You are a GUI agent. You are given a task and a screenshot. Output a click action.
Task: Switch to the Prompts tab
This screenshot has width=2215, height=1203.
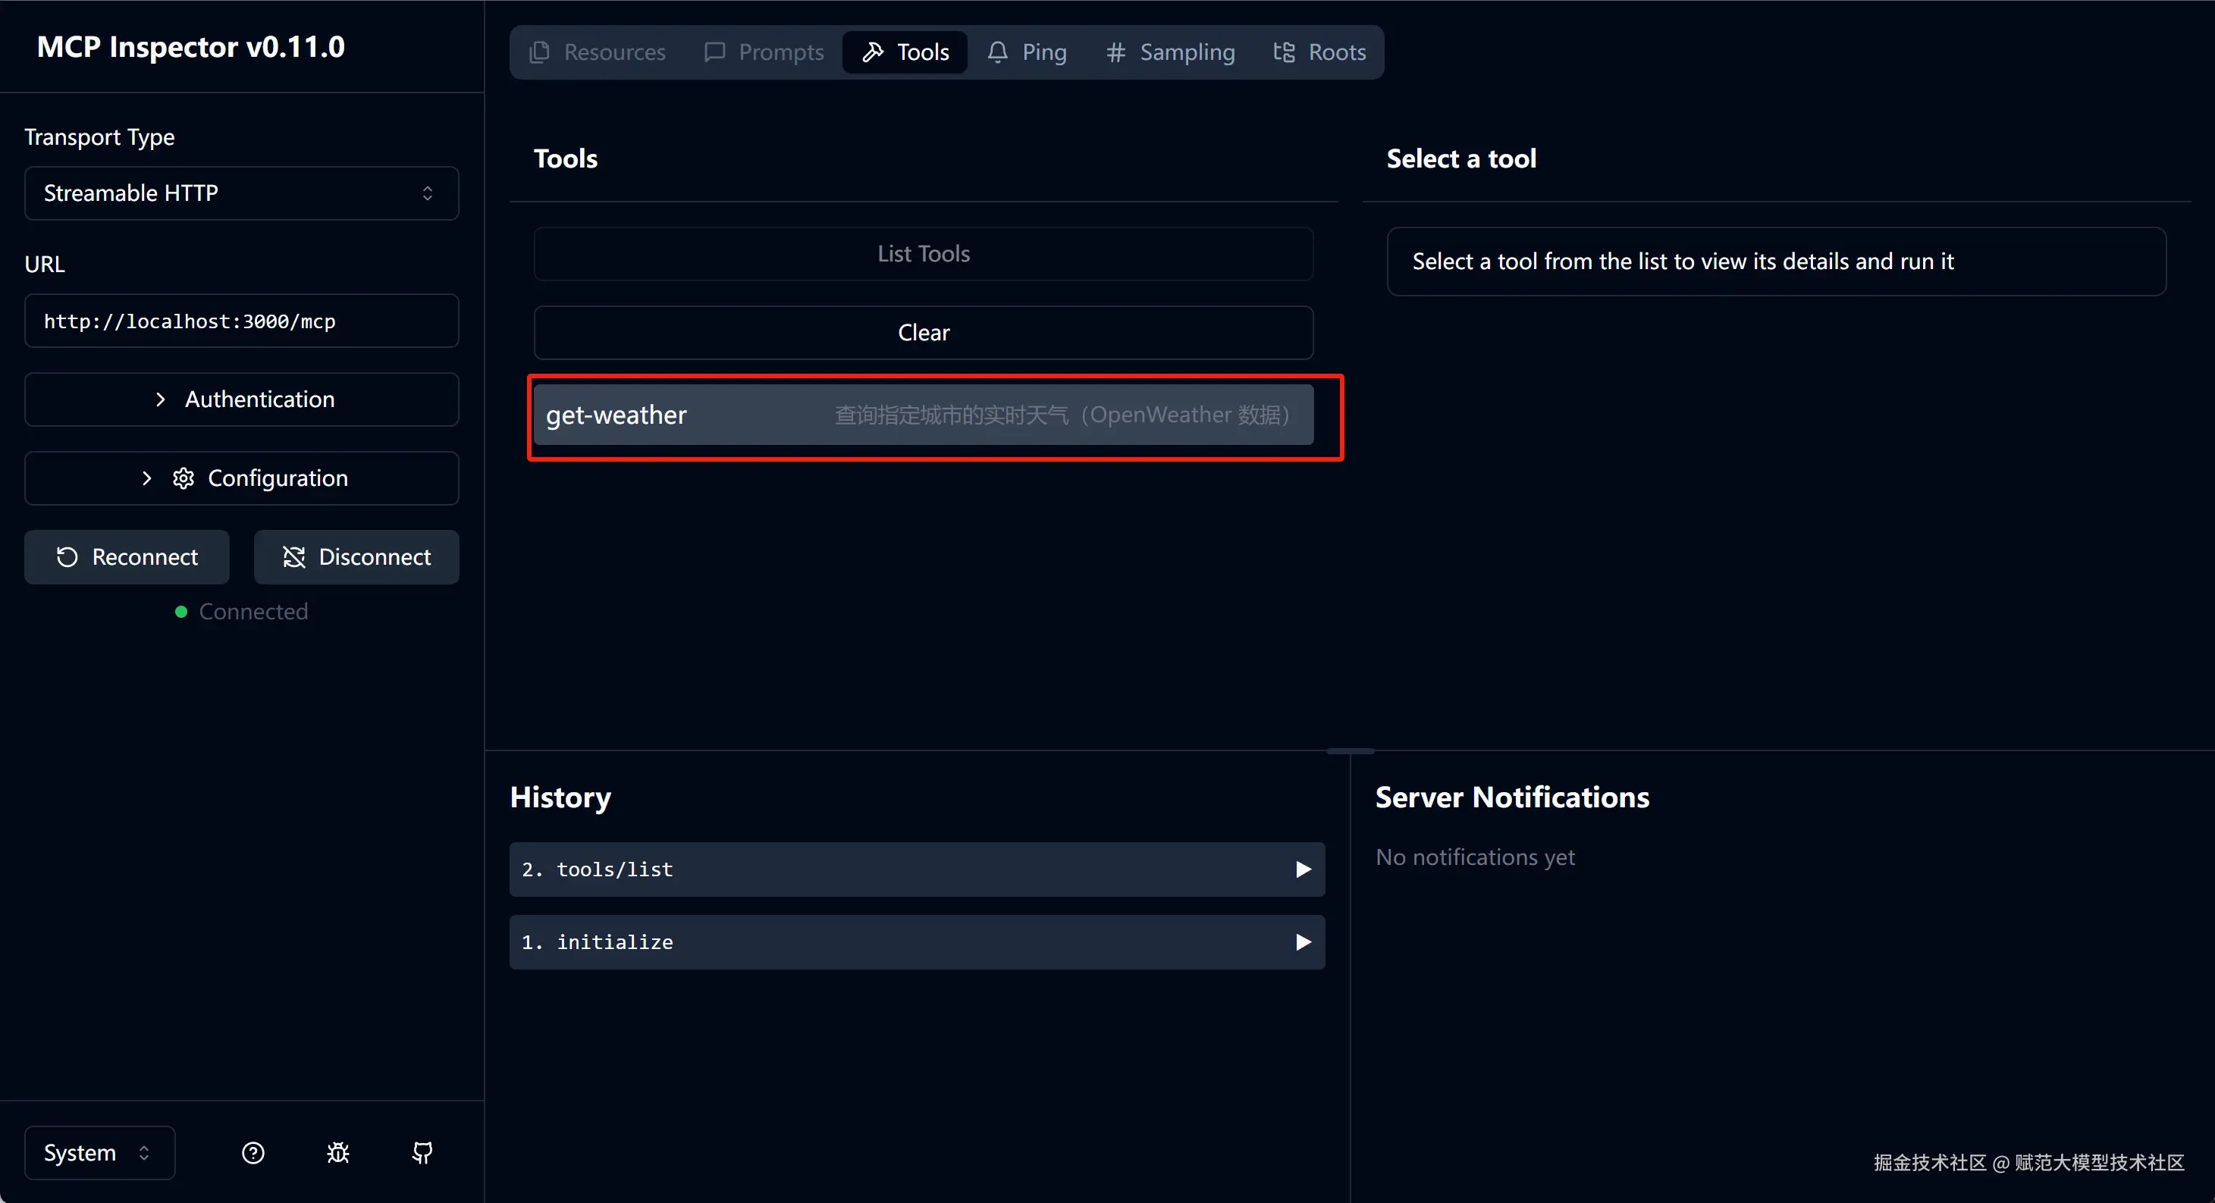click(x=764, y=52)
